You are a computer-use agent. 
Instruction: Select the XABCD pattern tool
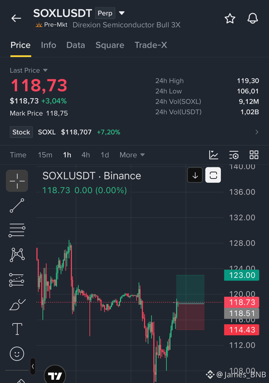(x=17, y=255)
